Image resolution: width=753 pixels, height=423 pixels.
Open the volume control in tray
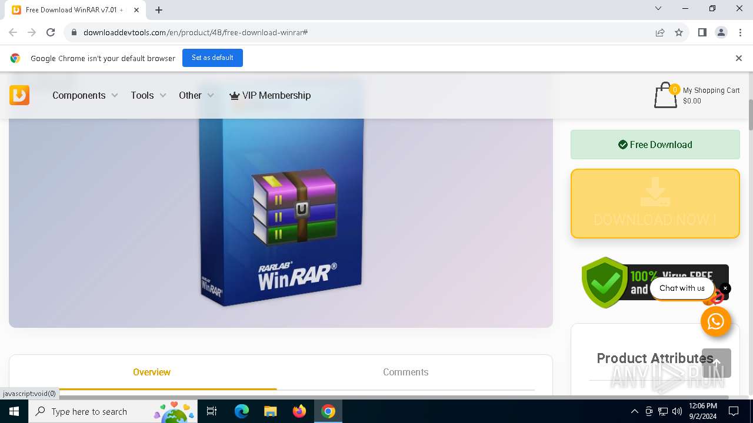[x=677, y=411]
